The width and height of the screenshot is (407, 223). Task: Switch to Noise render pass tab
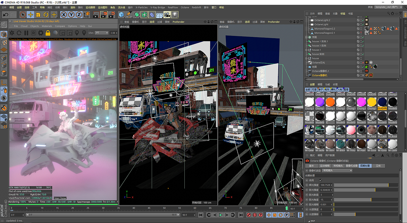coord(63,198)
